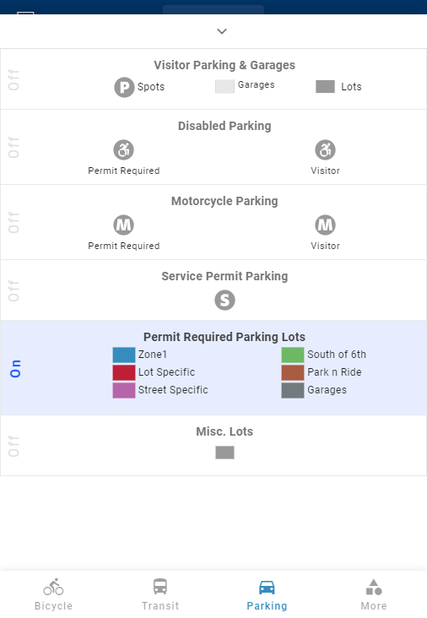Click the Disabled Parking Visitor wheelchair icon
This screenshot has width=427, height=618.
(325, 149)
